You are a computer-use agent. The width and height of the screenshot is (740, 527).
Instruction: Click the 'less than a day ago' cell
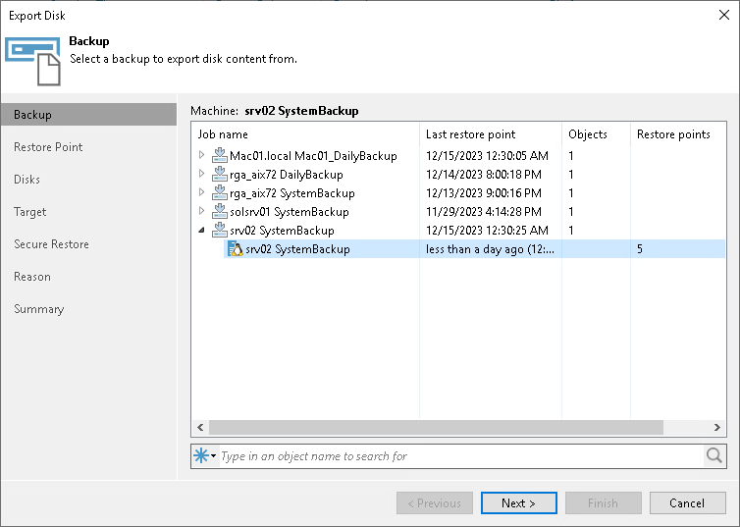click(490, 248)
